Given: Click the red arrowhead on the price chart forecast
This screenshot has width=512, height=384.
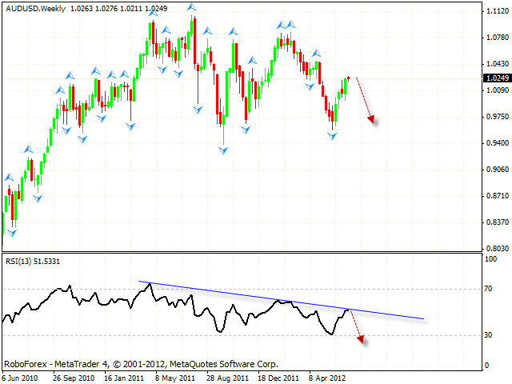Looking at the screenshot, I should click(x=371, y=119).
